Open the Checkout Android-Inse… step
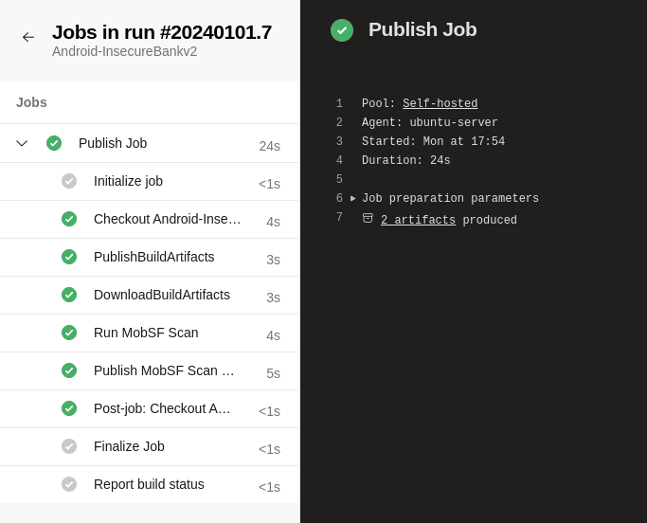 pyautogui.click(x=150, y=220)
